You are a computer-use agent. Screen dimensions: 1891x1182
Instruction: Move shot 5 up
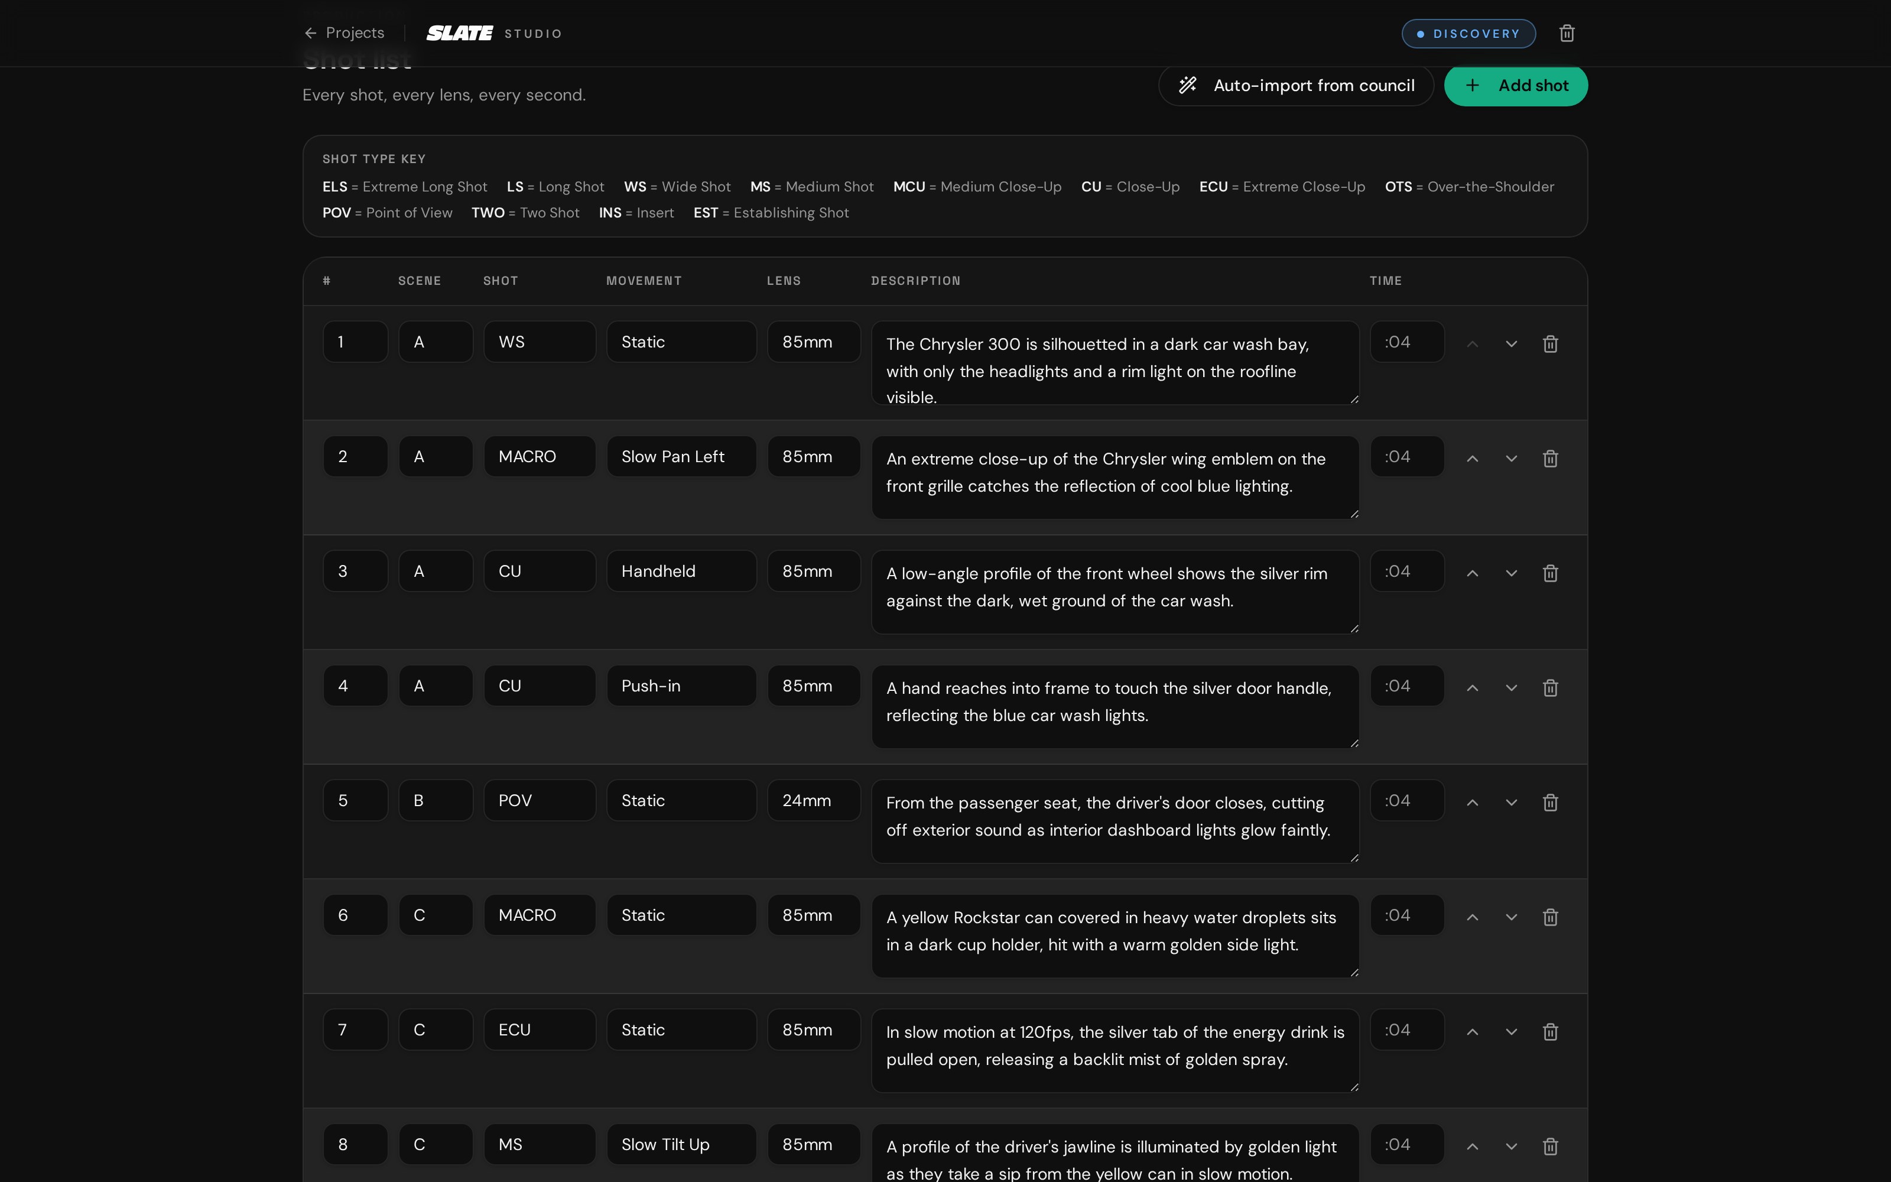tap(1472, 802)
